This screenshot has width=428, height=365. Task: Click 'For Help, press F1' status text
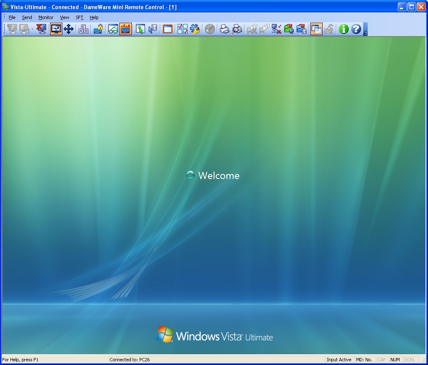coord(20,360)
